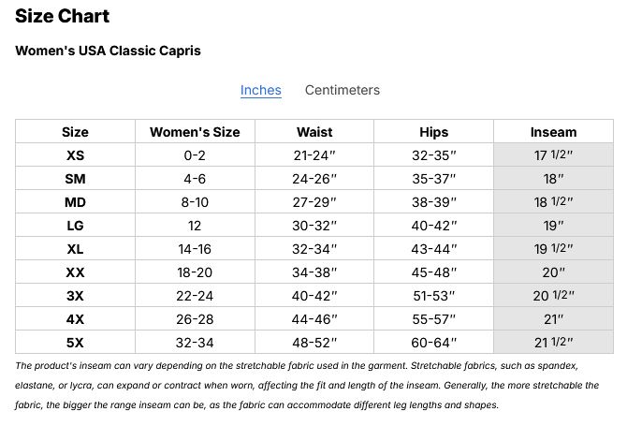The width and height of the screenshot is (627, 426).
Task: Select the SM size row label
Action: tap(75, 179)
